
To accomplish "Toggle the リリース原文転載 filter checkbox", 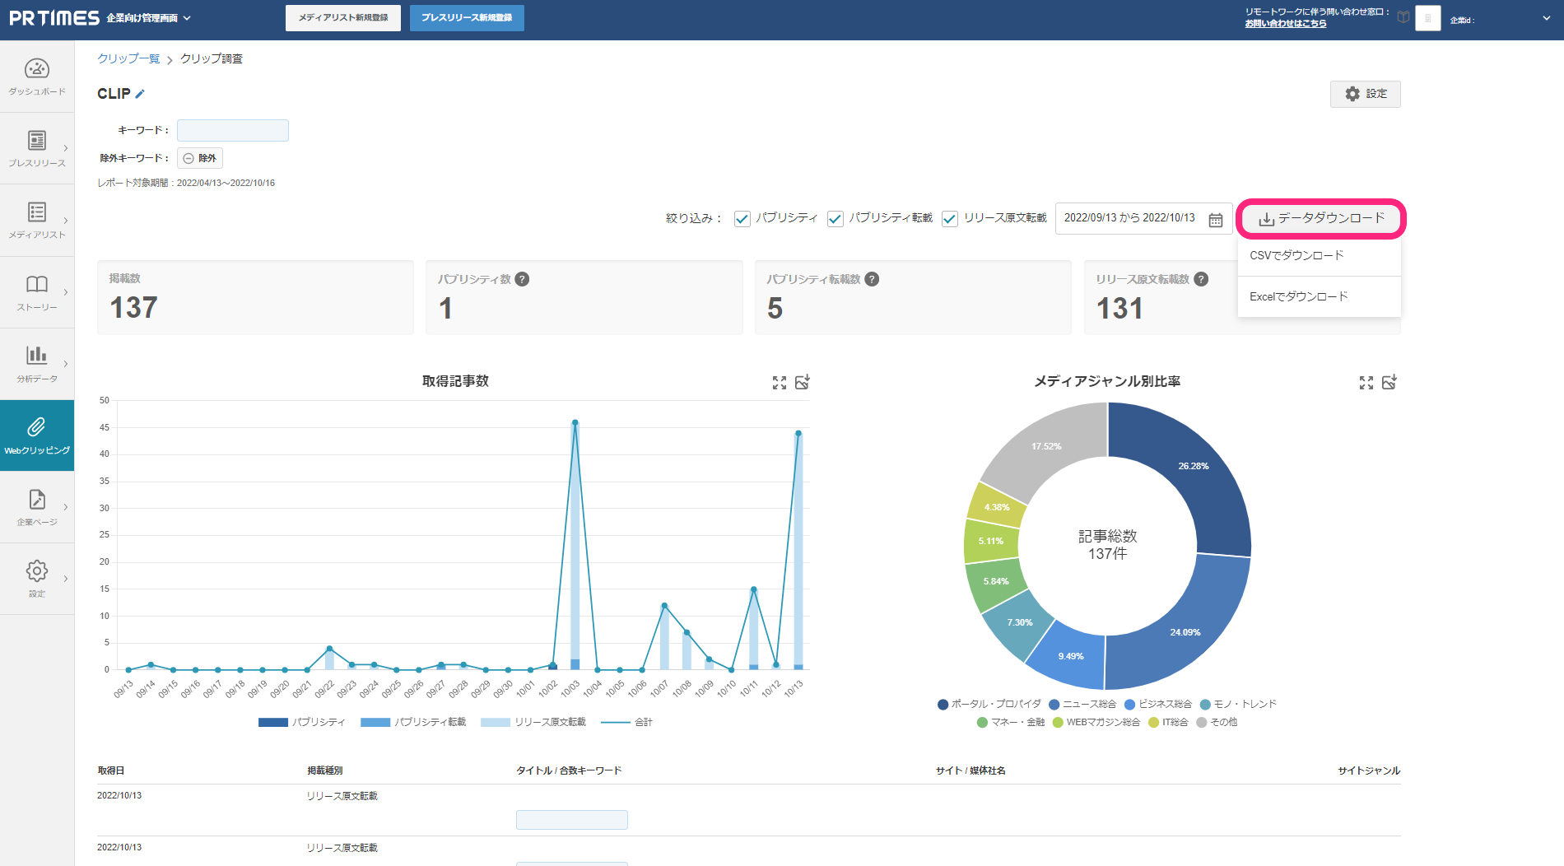I will [x=950, y=218].
